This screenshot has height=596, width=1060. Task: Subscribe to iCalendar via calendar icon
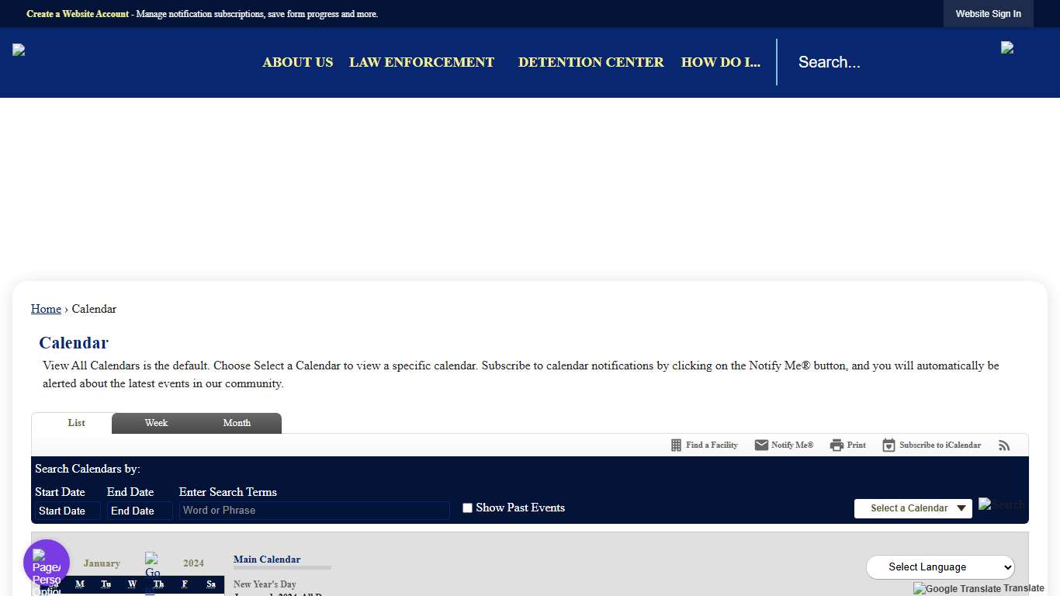pyautogui.click(x=889, y=445)
